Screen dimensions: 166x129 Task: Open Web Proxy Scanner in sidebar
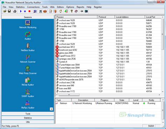click(28, 70)
